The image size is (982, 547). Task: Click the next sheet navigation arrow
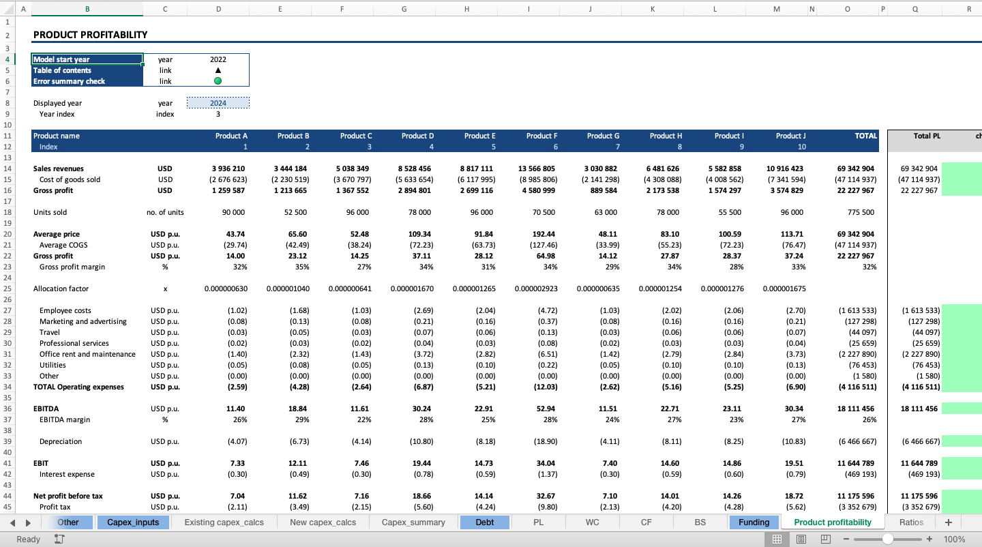(x=28, y=522)
